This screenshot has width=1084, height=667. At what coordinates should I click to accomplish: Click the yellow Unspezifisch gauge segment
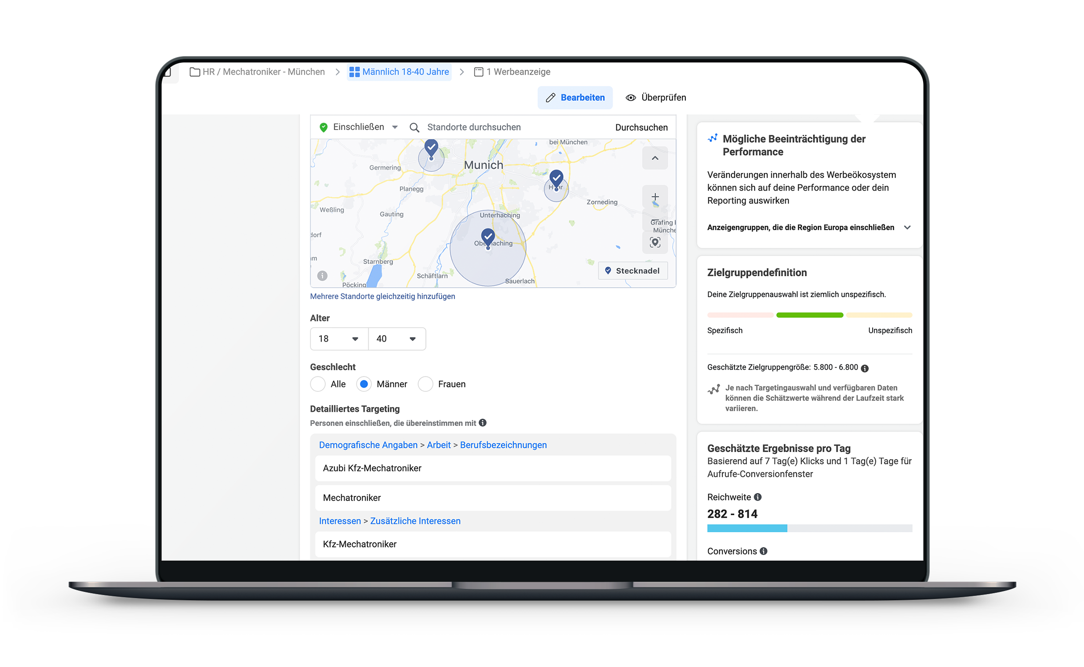tap(879, 315)
